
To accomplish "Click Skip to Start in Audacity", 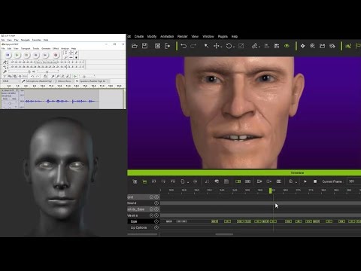I will click(x=36, y=55).
